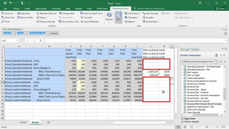
Task: Click the Save icon in the title bar
Action: 5,3
